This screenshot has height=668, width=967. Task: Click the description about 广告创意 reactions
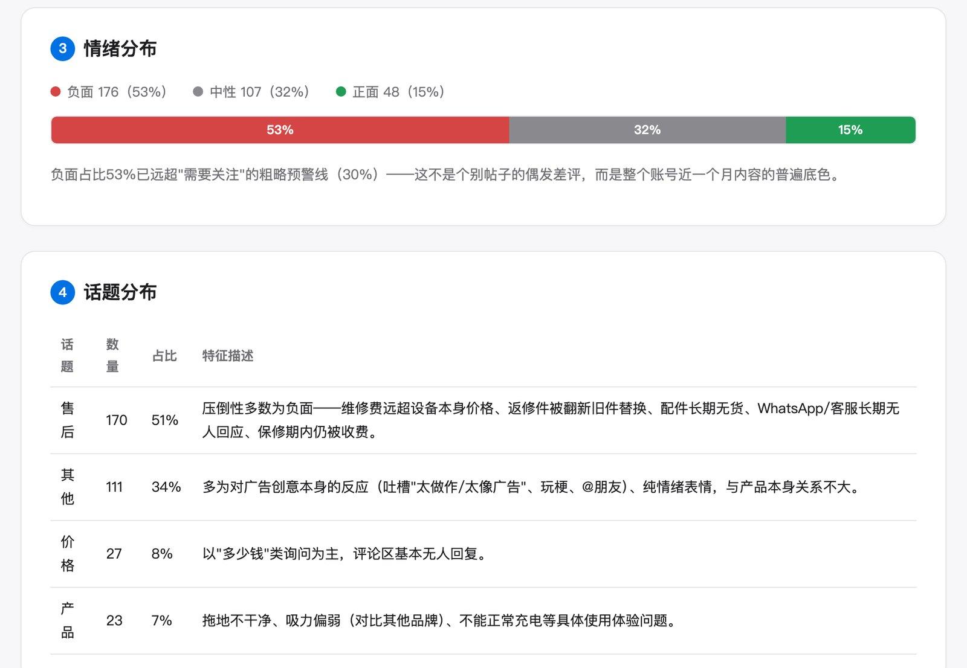(532, 487)
